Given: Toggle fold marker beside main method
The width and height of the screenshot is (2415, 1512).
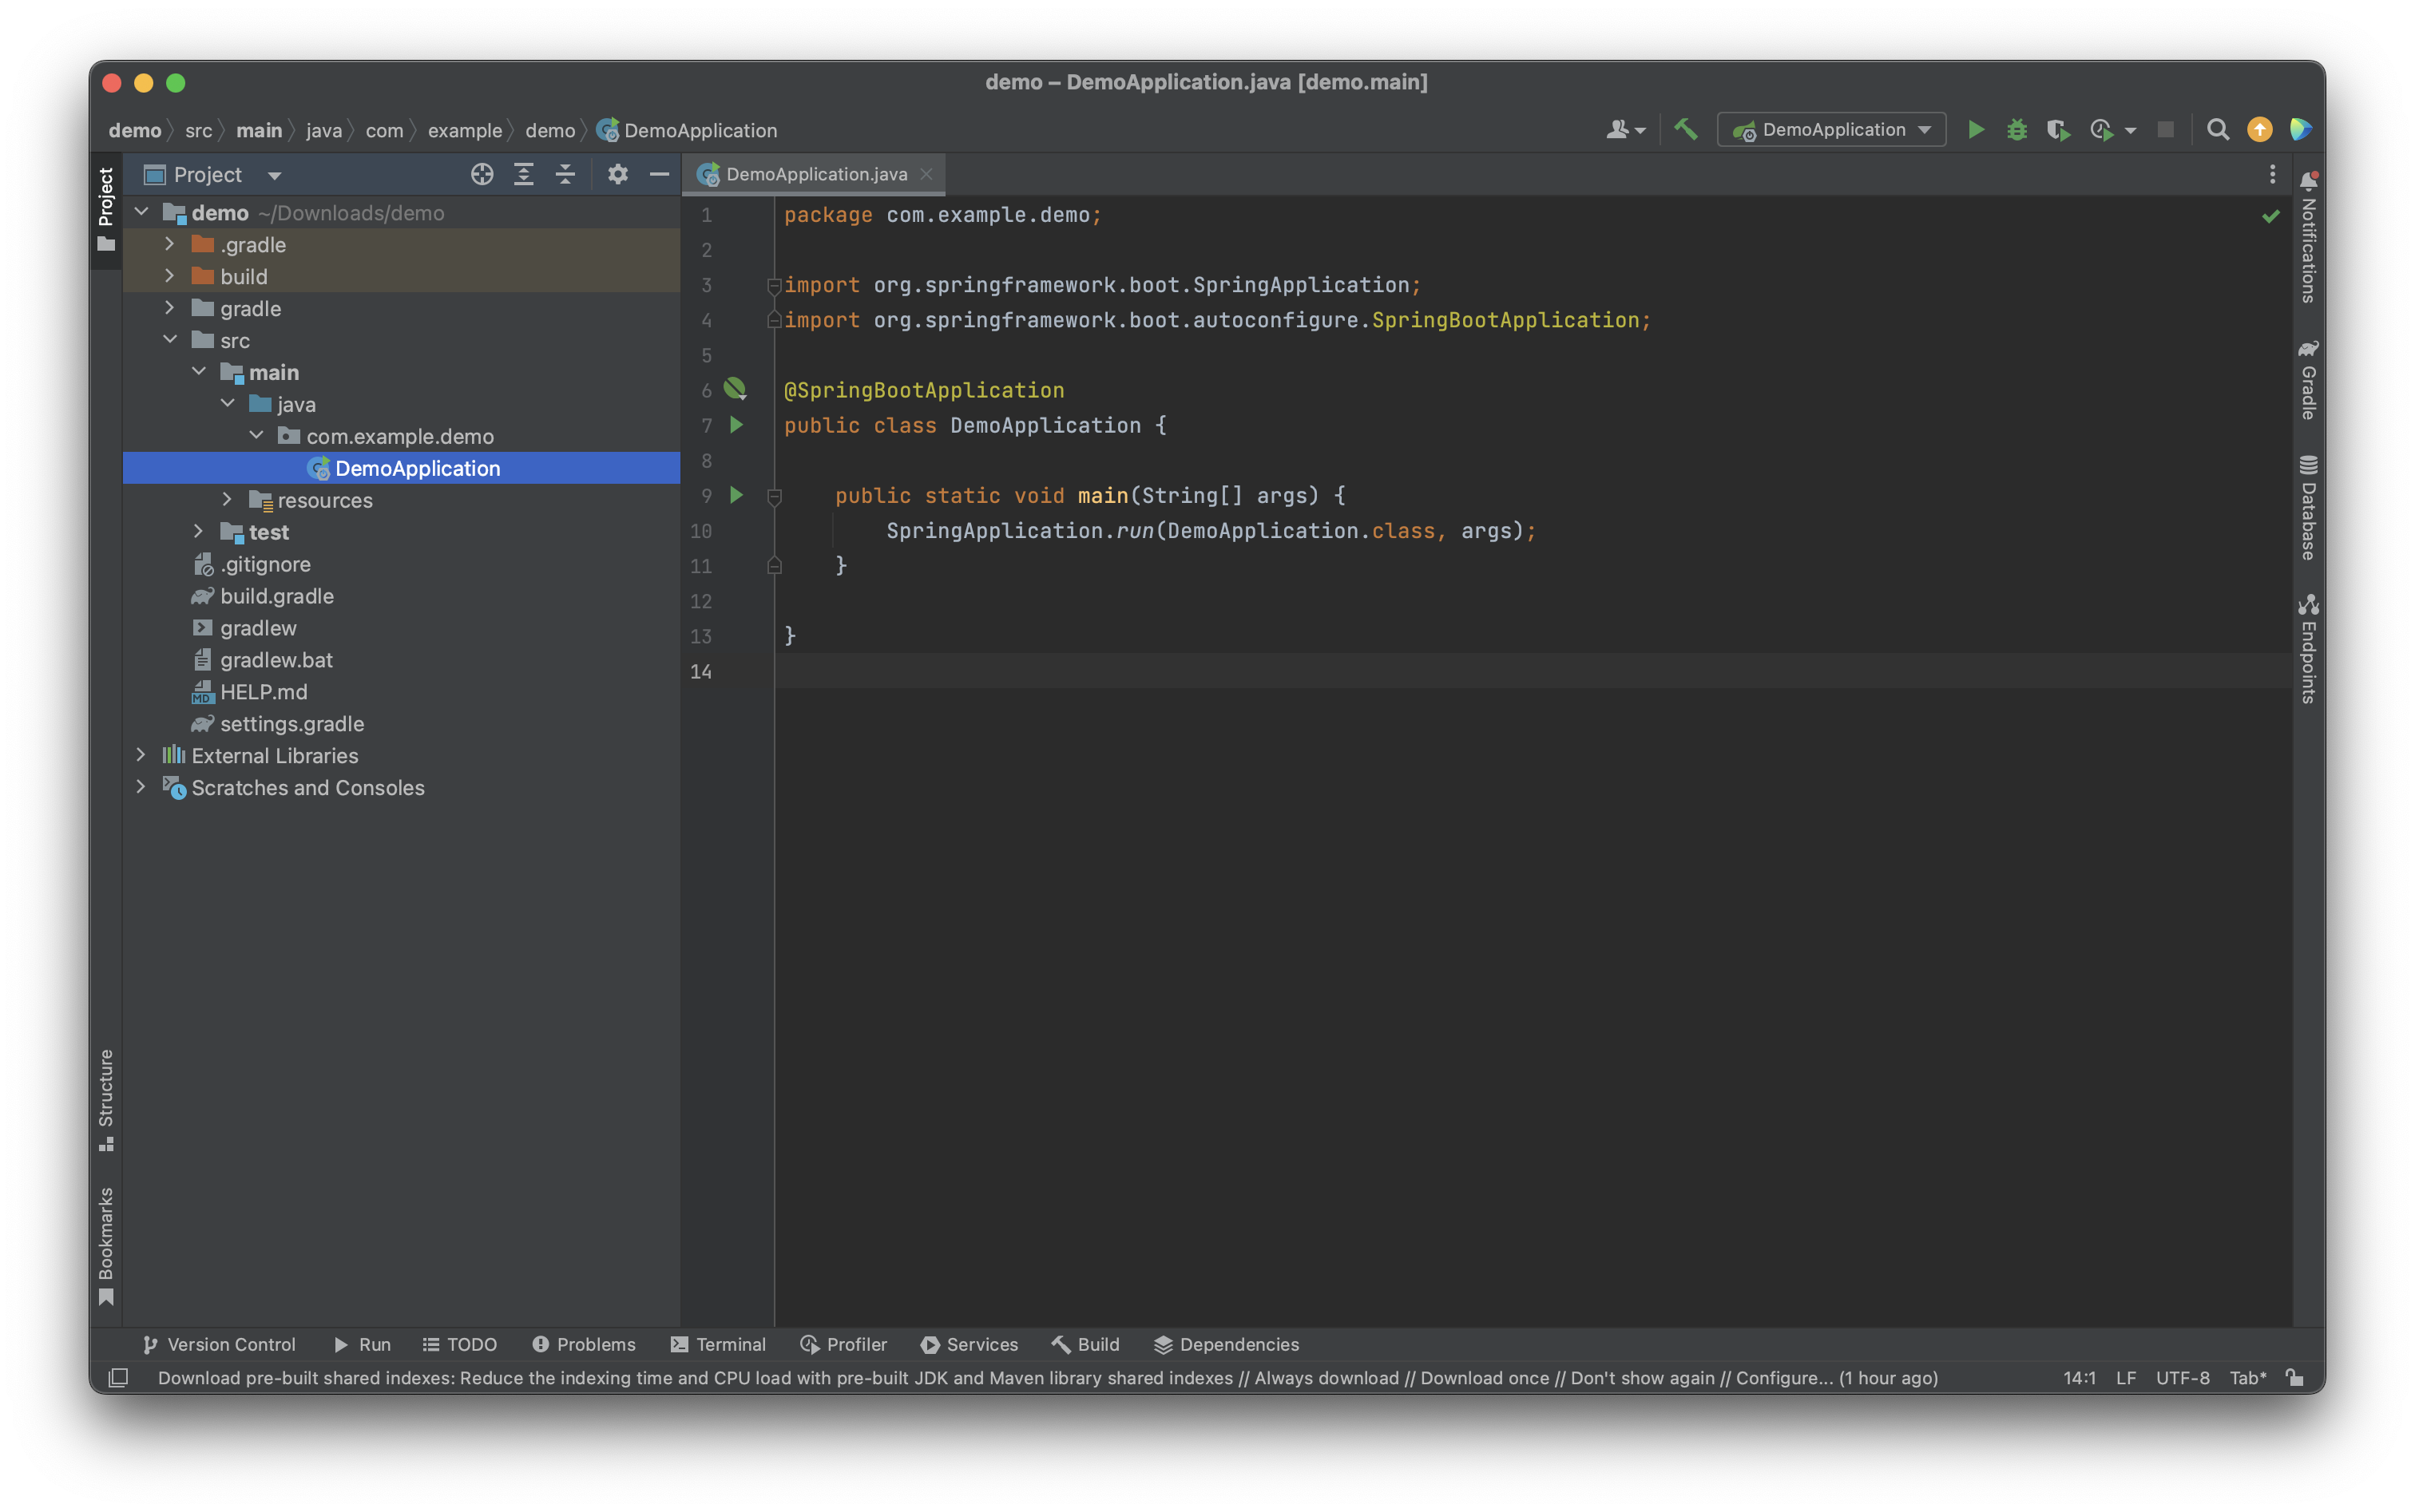Looking at the screenshot, I should (x=775, y=496).
